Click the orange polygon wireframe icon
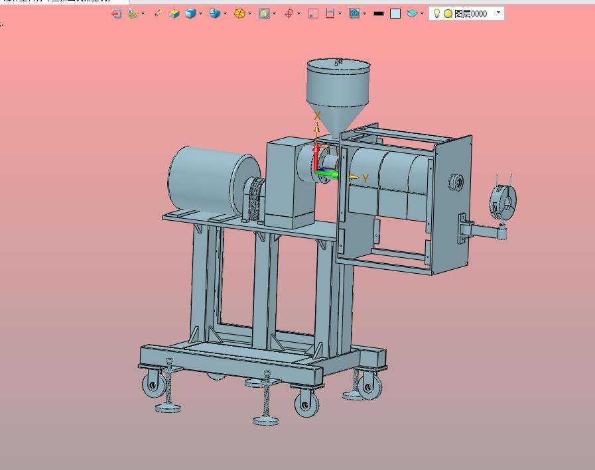The height and width of the screenshot is (470, 595). pos(239,14)
